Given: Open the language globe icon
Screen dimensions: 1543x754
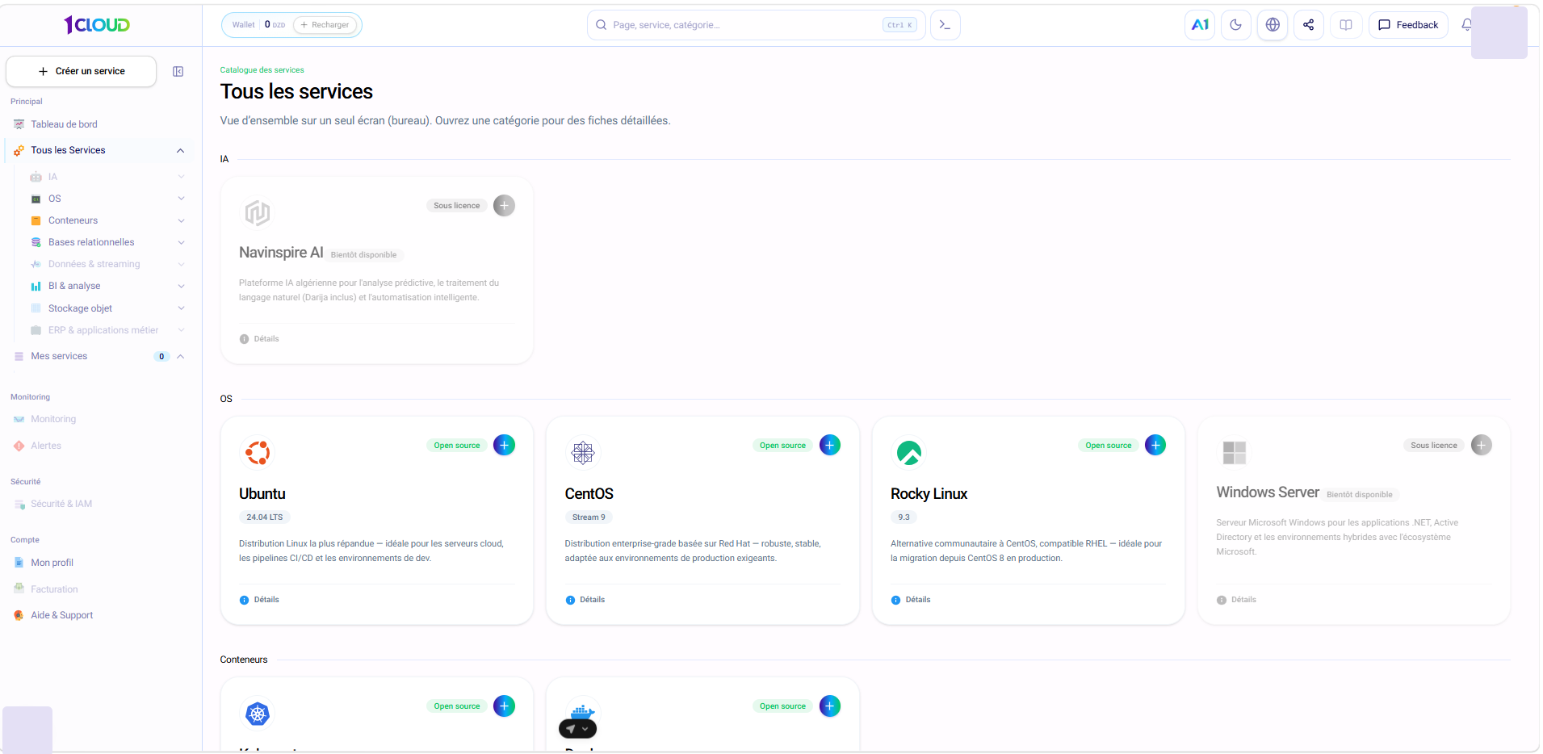Looking at the screenshot, I should click(x=1273, y=25).
